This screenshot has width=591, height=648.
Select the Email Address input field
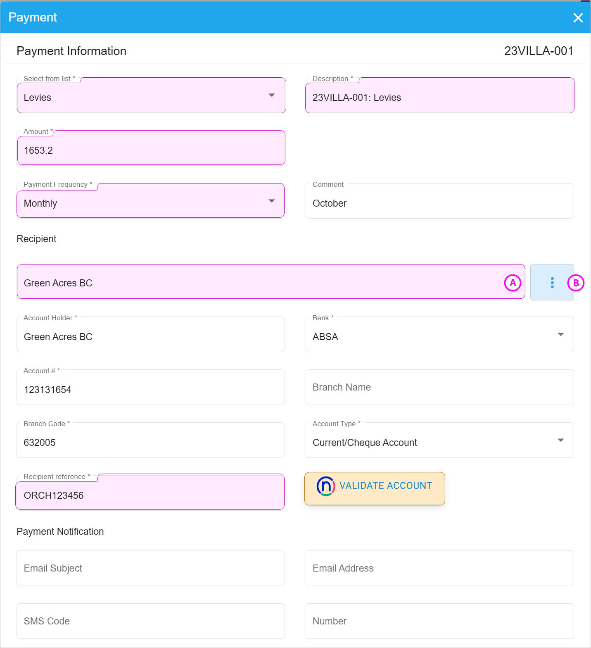click(439, 568)
